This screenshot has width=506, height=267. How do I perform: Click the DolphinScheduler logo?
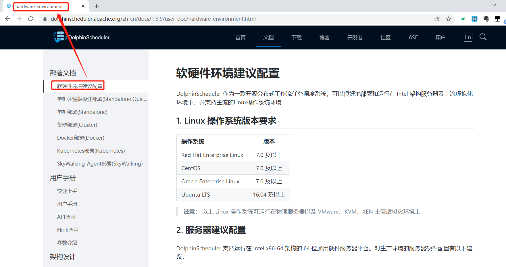tap(81, 37)
